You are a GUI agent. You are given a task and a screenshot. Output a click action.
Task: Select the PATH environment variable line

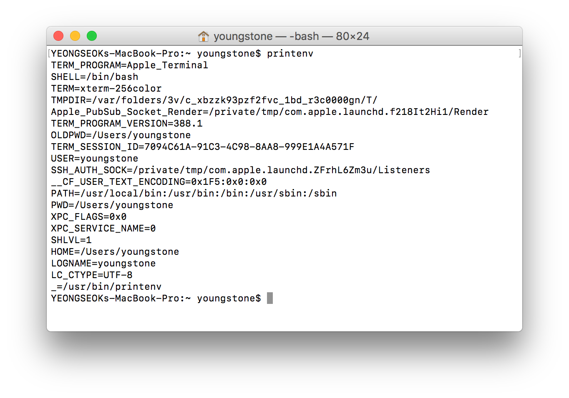point(194,193)
